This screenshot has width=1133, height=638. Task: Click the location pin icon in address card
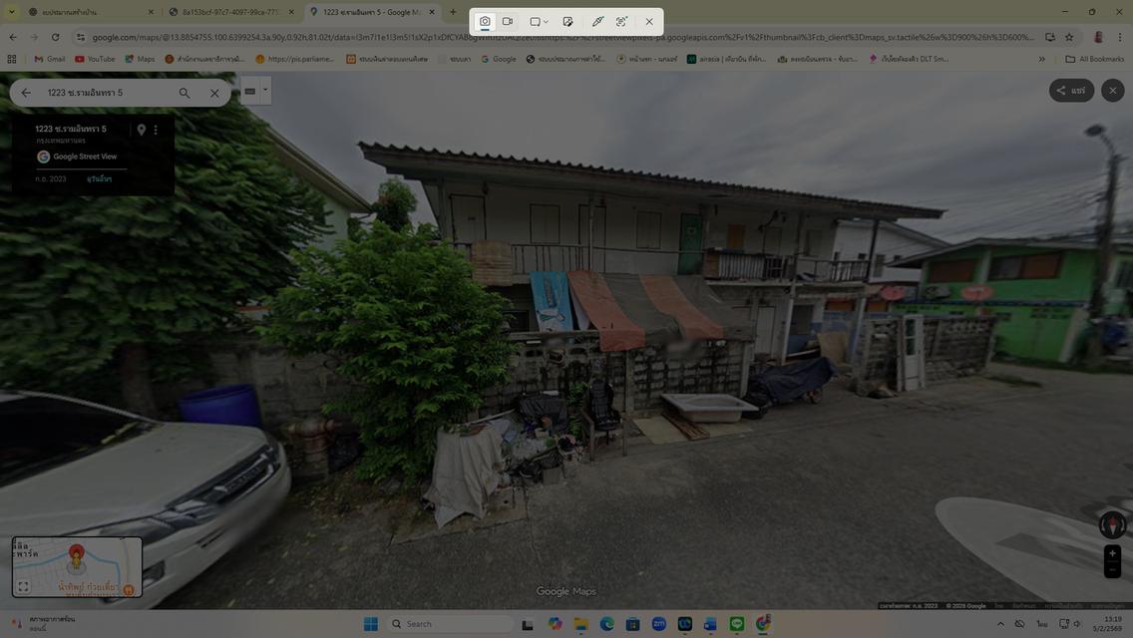pos(141,130)
